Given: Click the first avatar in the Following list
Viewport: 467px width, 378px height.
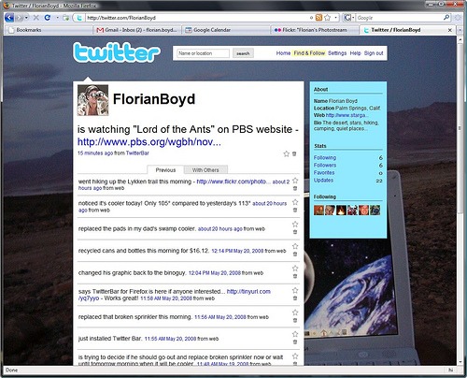Looking at the screenshot, I should (x=318, y=210).
